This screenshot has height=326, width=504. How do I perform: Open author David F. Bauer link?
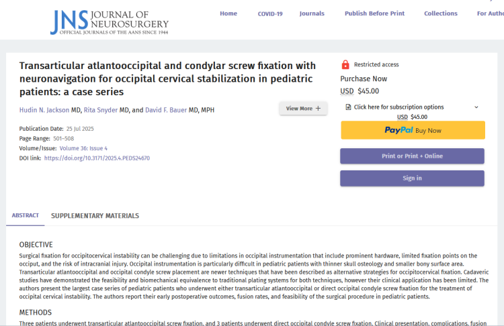(166, 110)
